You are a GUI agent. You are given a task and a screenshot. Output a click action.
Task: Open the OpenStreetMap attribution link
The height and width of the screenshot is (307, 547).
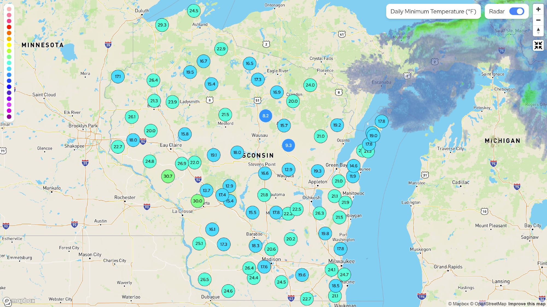click(488, 304)
